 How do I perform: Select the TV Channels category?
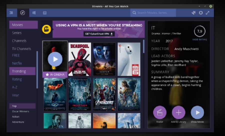(21, 49)
